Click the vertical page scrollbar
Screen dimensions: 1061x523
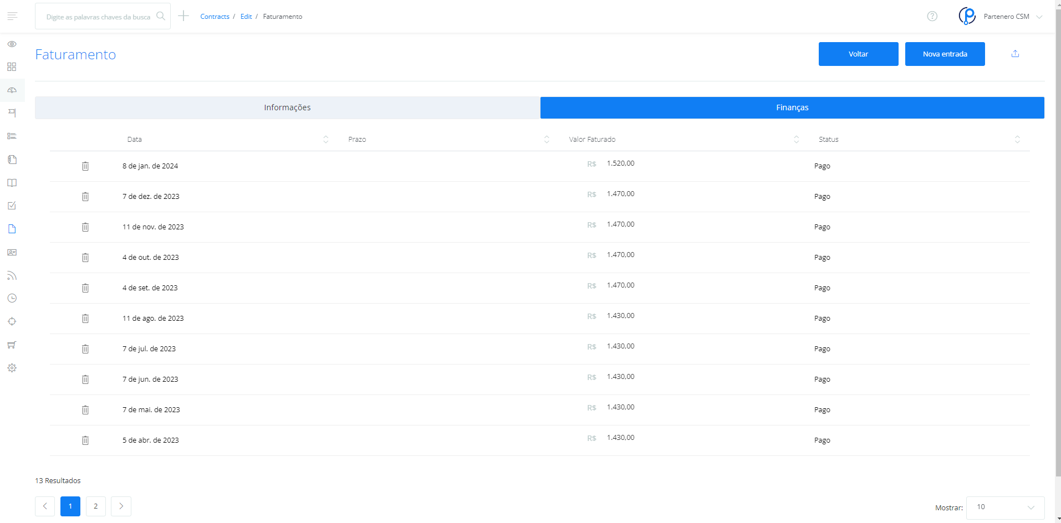pos(1058,244)
